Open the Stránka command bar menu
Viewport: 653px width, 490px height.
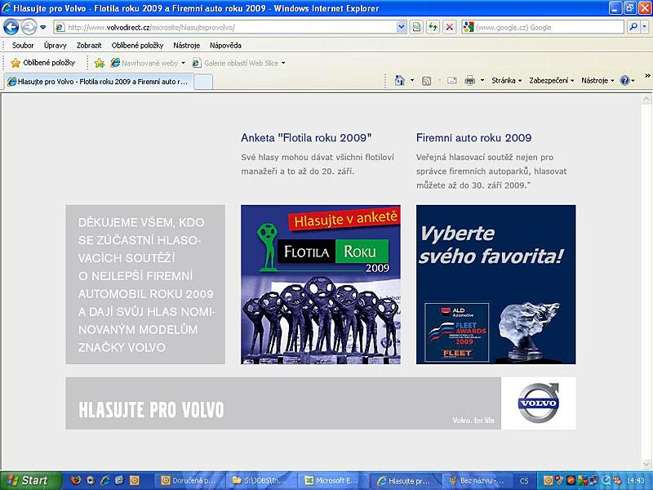pos(506,80)
